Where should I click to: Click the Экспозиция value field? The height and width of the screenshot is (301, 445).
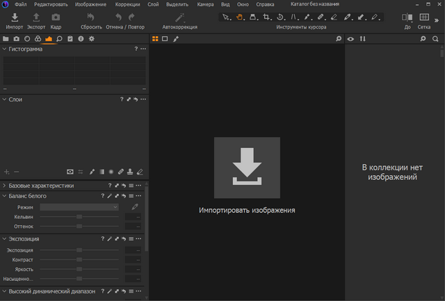click(134, 250)
